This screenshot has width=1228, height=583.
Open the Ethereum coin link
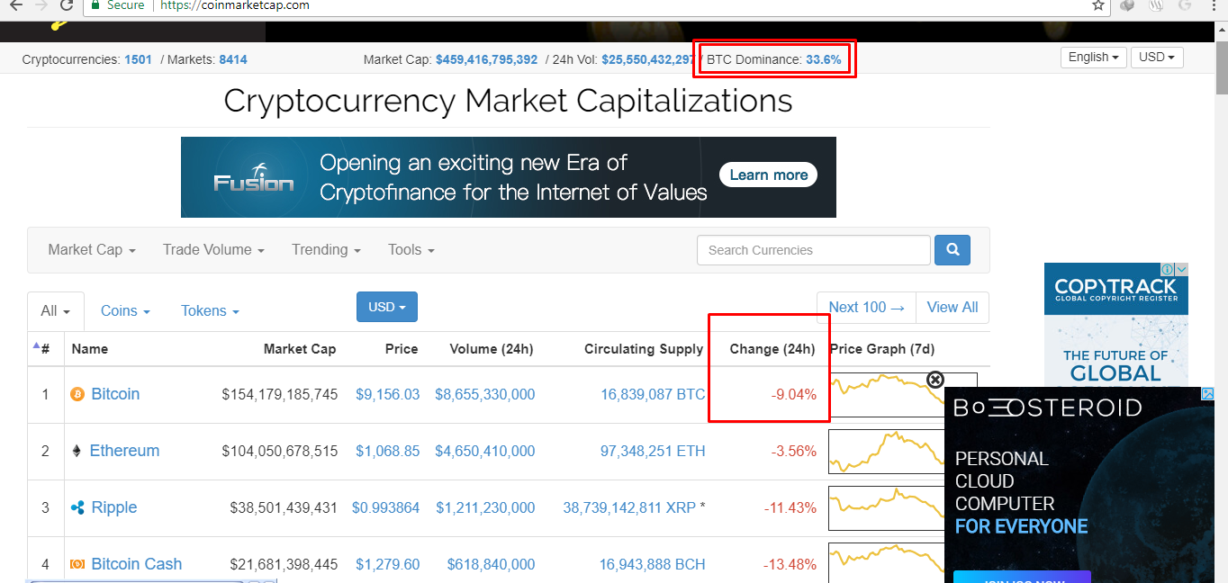coord(124,451)
